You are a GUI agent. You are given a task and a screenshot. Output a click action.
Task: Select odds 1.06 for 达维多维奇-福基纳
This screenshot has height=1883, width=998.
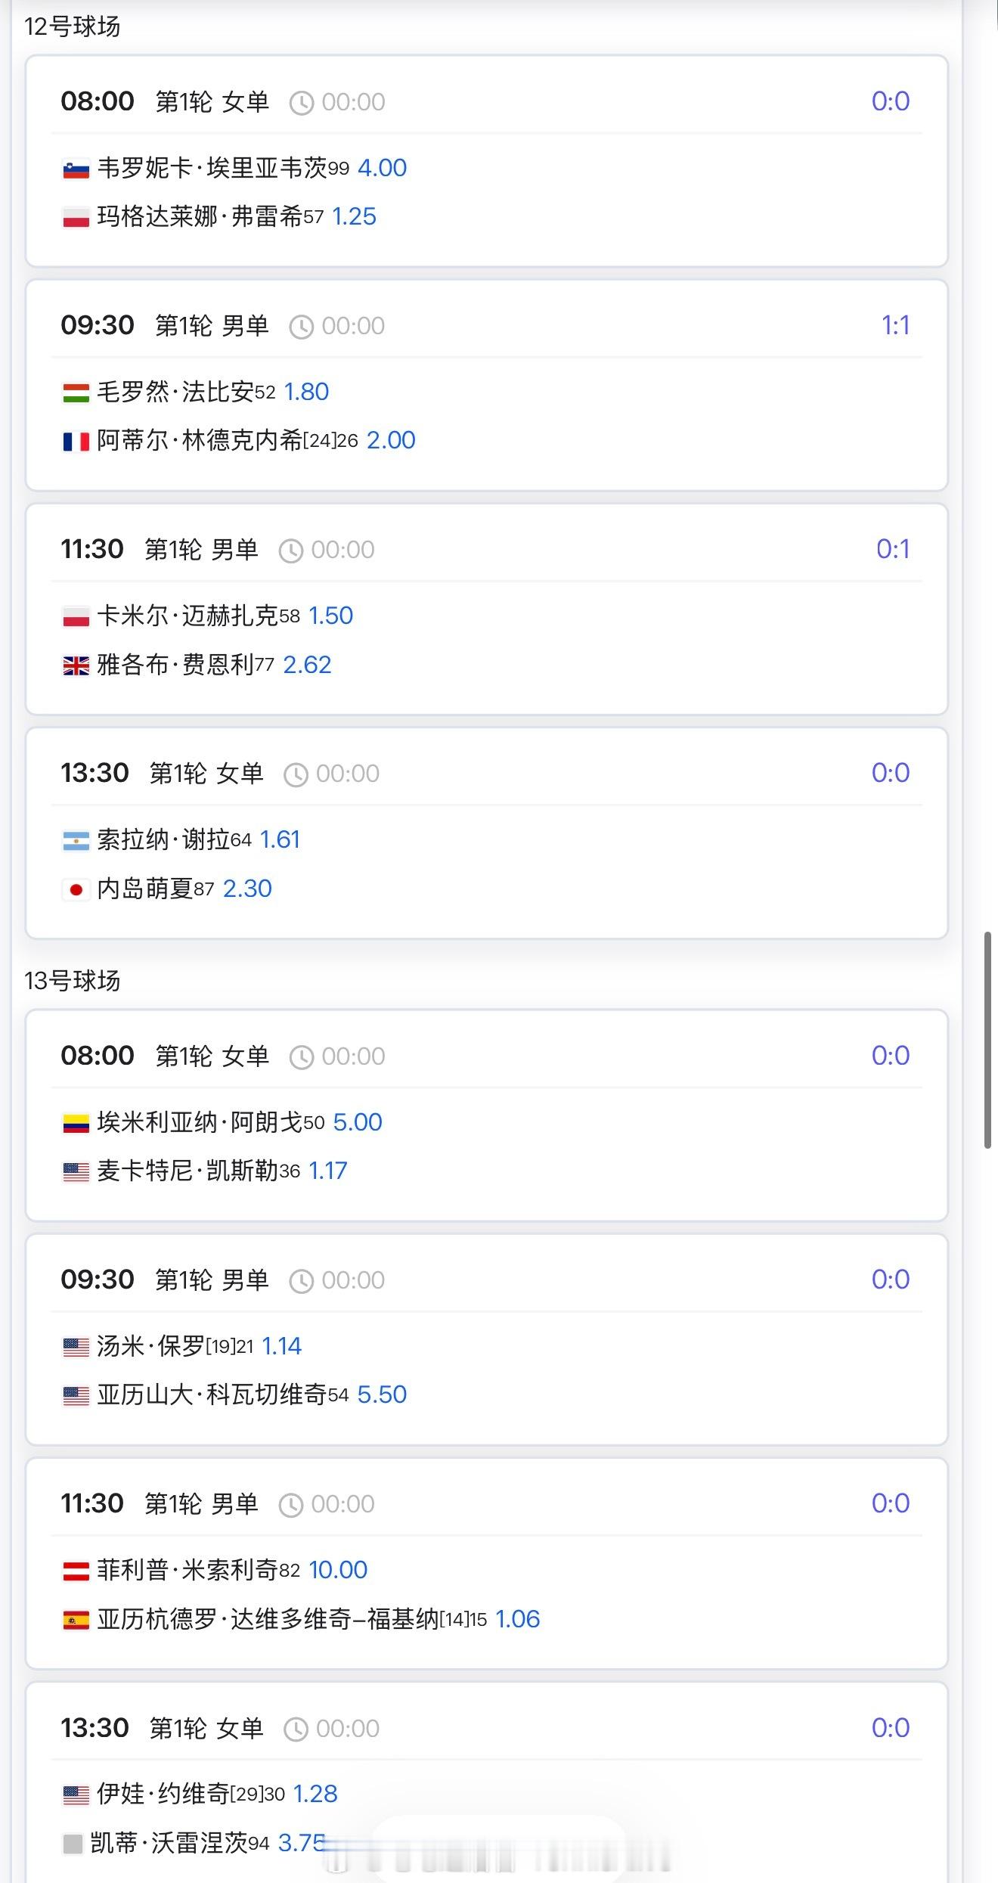(517, 1619)
